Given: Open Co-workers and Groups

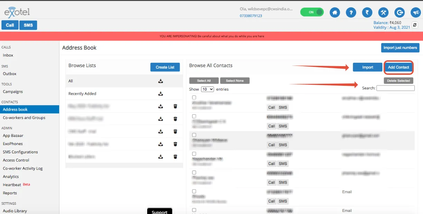Looking at the screenshot, I should tap(24, 118).
